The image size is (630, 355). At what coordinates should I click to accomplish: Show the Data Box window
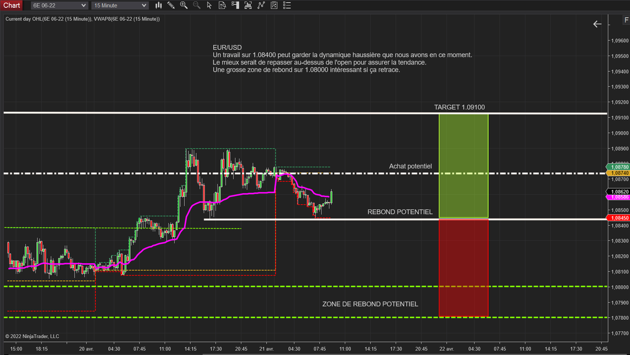pos(222,5)
